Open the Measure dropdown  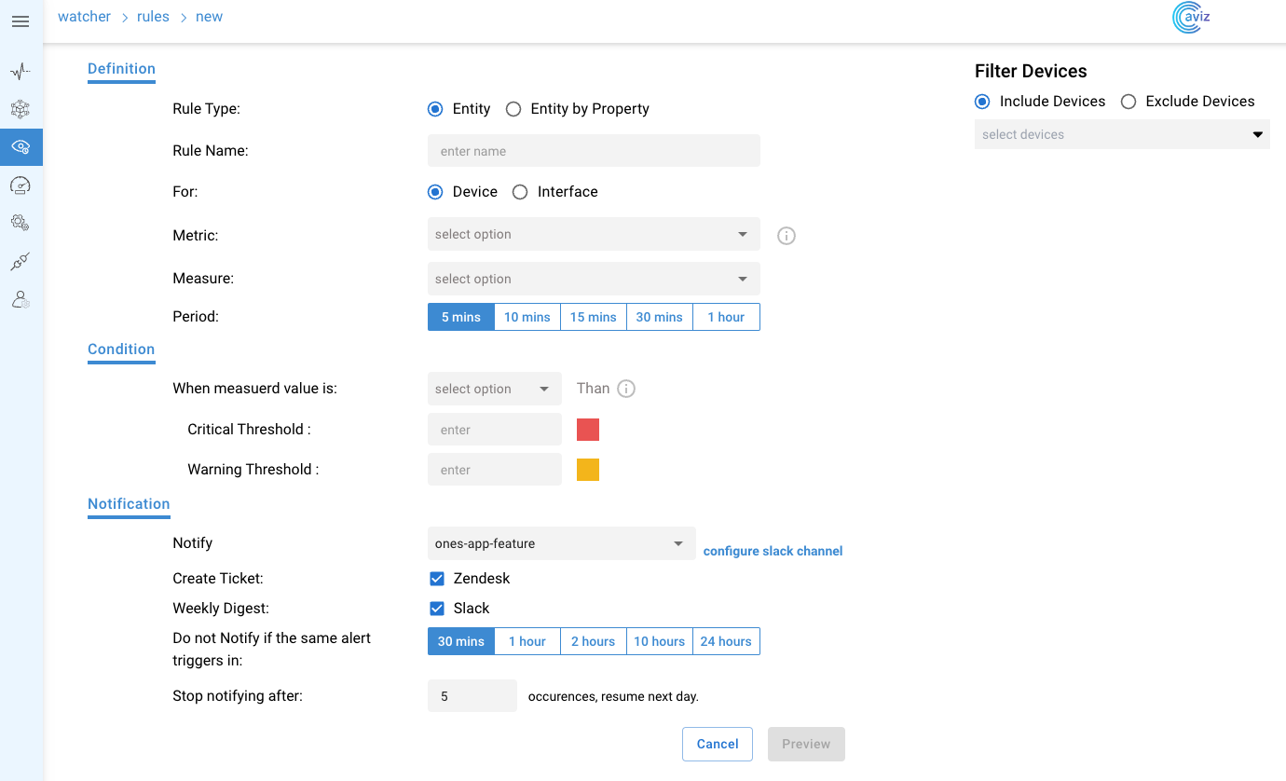point(594,279)
